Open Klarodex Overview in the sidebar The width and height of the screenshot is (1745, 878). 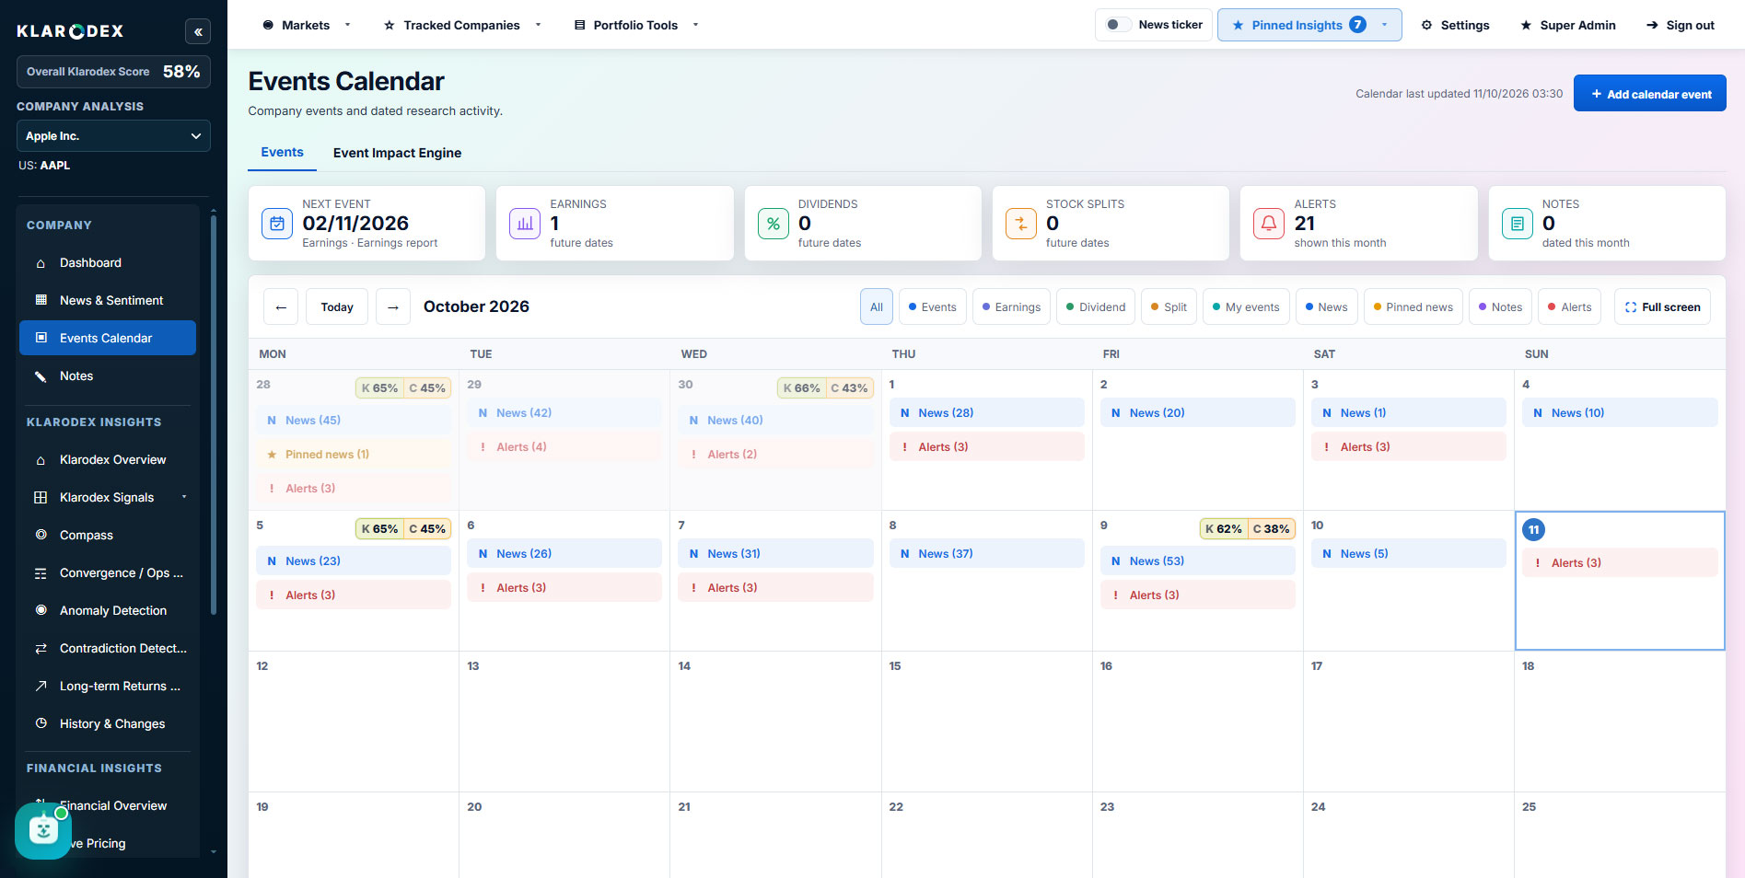pyautogui.click(x=108, y=459)
